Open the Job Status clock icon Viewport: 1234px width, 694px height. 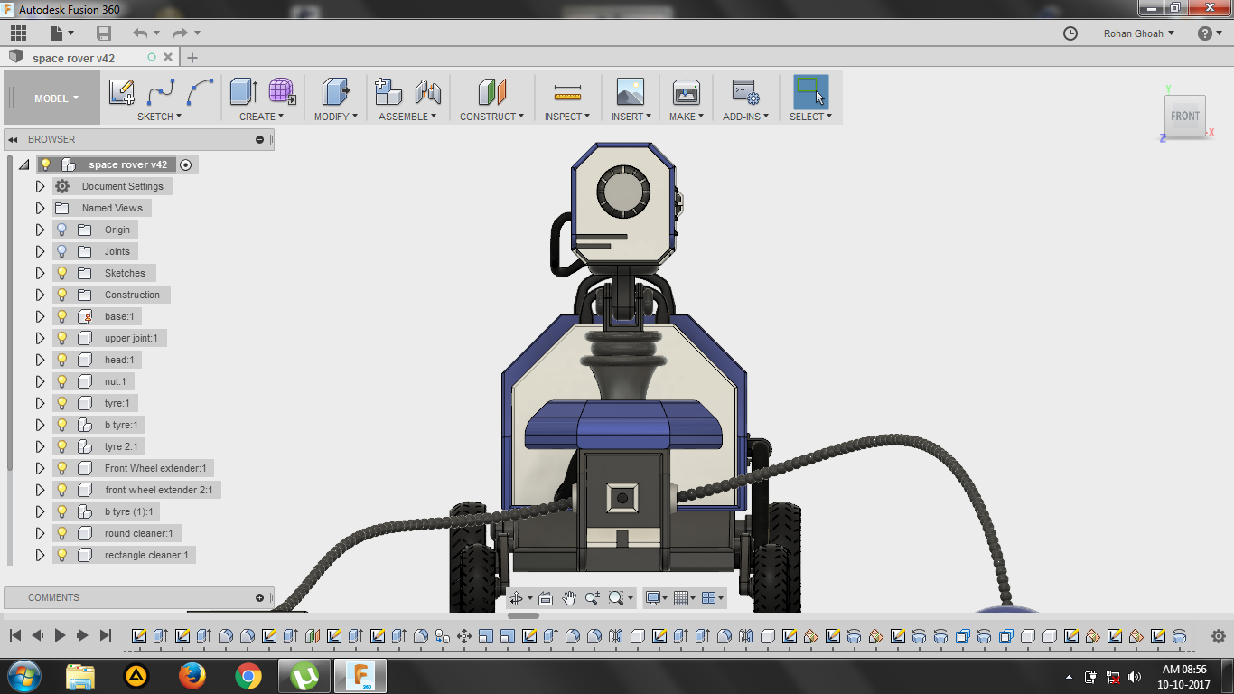[1070, 33]
